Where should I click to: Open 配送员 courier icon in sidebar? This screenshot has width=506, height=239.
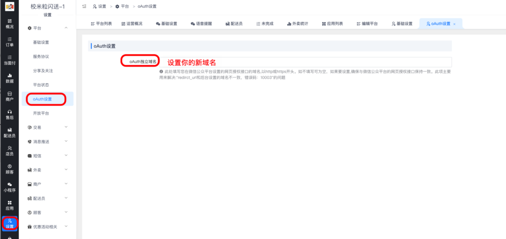pyautogui.click(x=9, y=133)
